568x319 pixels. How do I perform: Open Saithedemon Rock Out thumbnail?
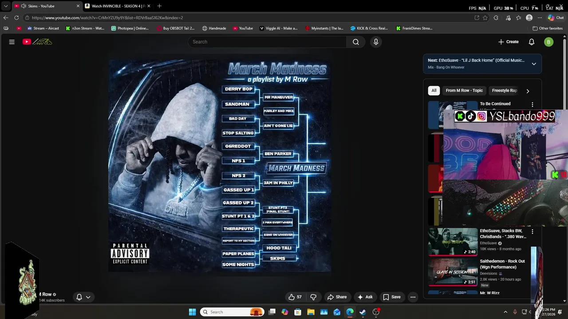453,272
